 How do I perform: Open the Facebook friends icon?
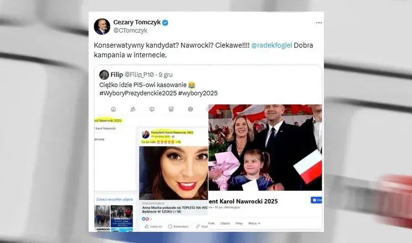(x=133, y=109)
